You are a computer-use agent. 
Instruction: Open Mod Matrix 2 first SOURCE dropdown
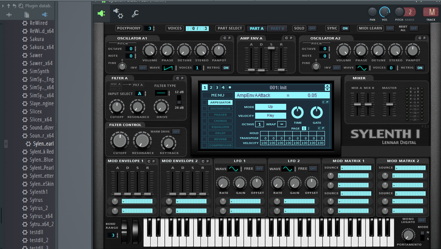(410, 168)
